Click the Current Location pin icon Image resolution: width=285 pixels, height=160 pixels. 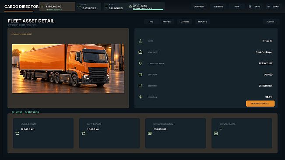(141, 63)
